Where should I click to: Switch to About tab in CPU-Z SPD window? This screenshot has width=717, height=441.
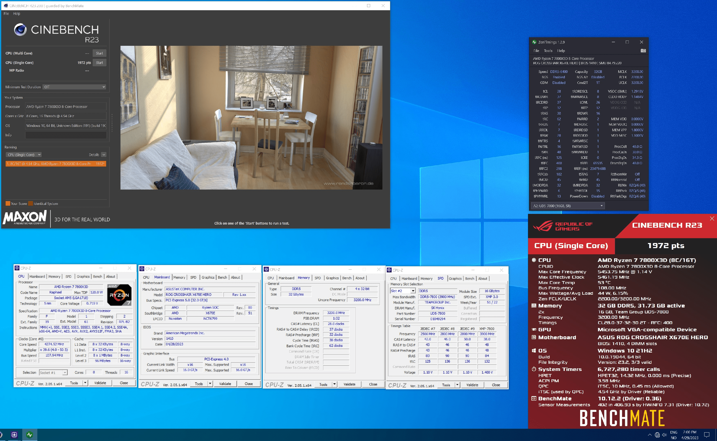tap(483, 279)
